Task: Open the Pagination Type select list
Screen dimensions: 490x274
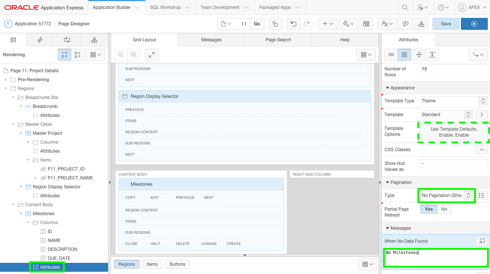Action: coord(446,195)
